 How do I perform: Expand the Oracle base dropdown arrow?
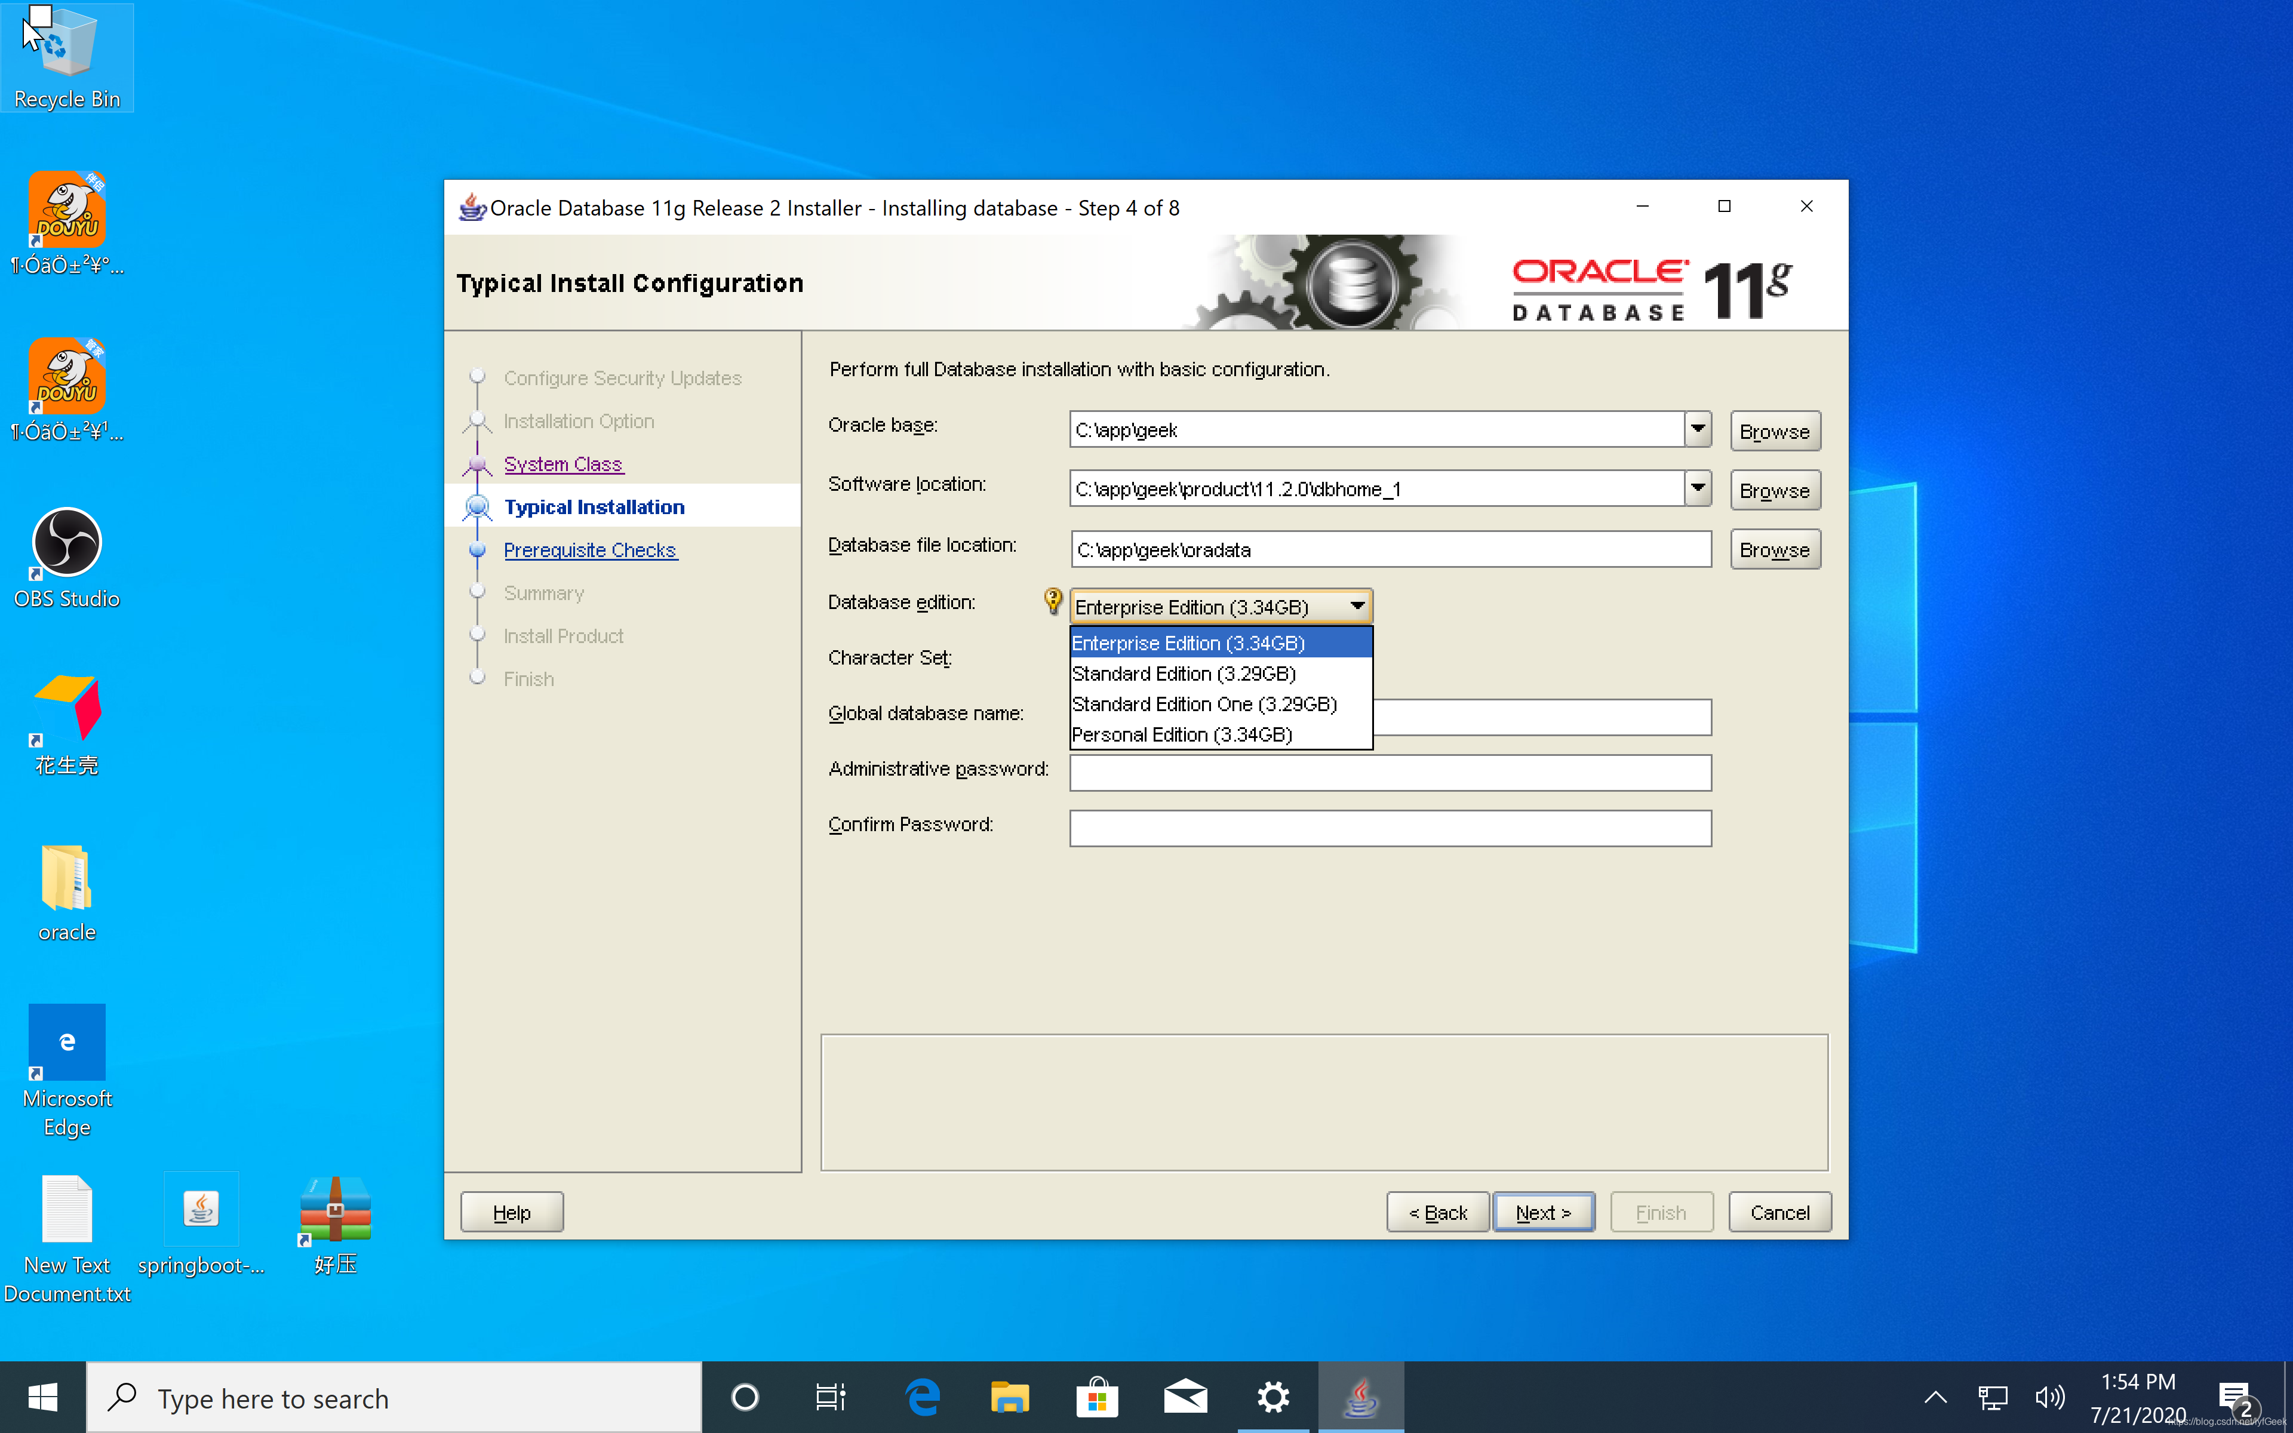point(1697,429)
